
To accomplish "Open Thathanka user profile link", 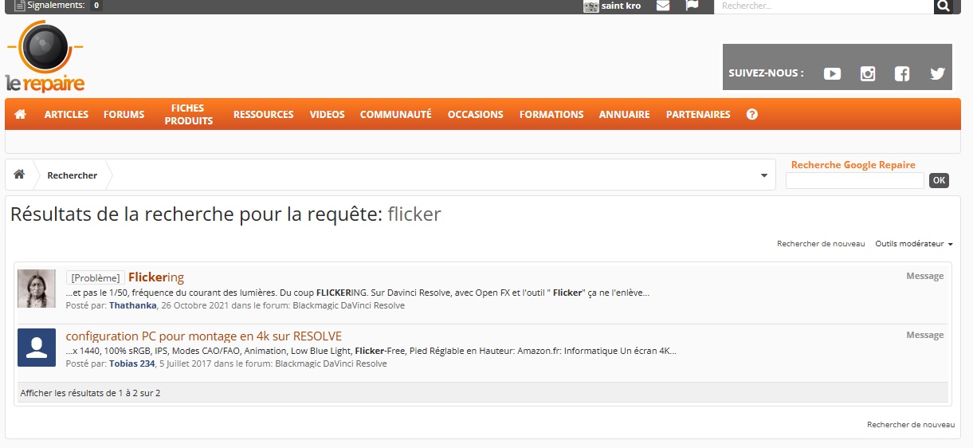I will (x=133, y=305).
